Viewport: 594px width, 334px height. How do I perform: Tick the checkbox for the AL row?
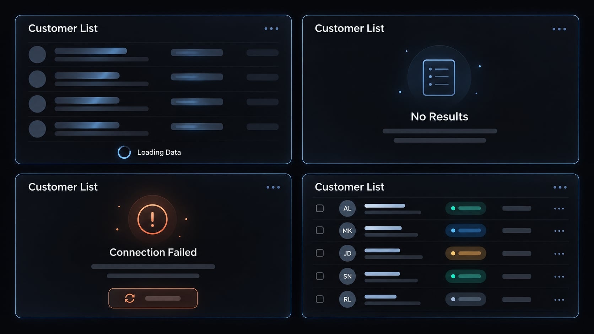pyautogui.click(x=320, y=208)
